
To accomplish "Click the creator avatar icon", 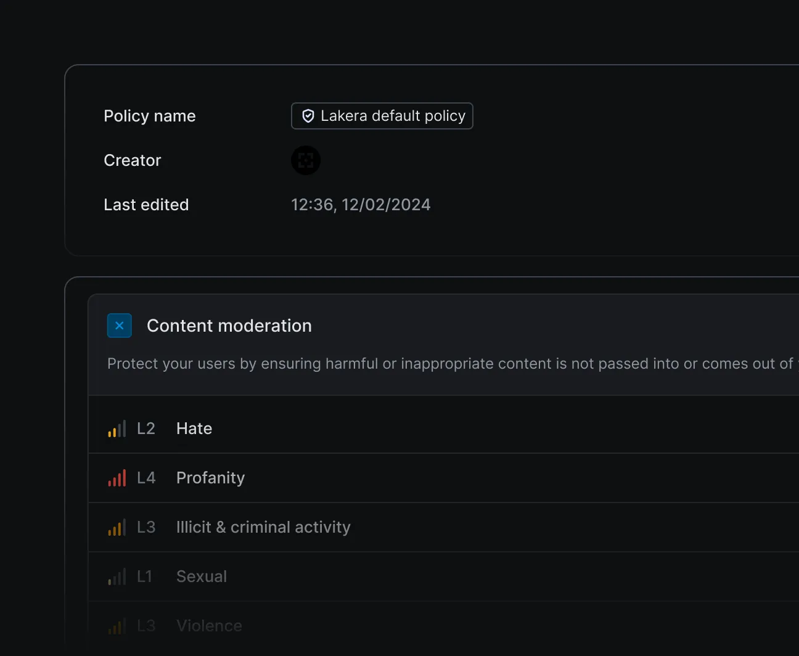I will (x=306, y=160).
